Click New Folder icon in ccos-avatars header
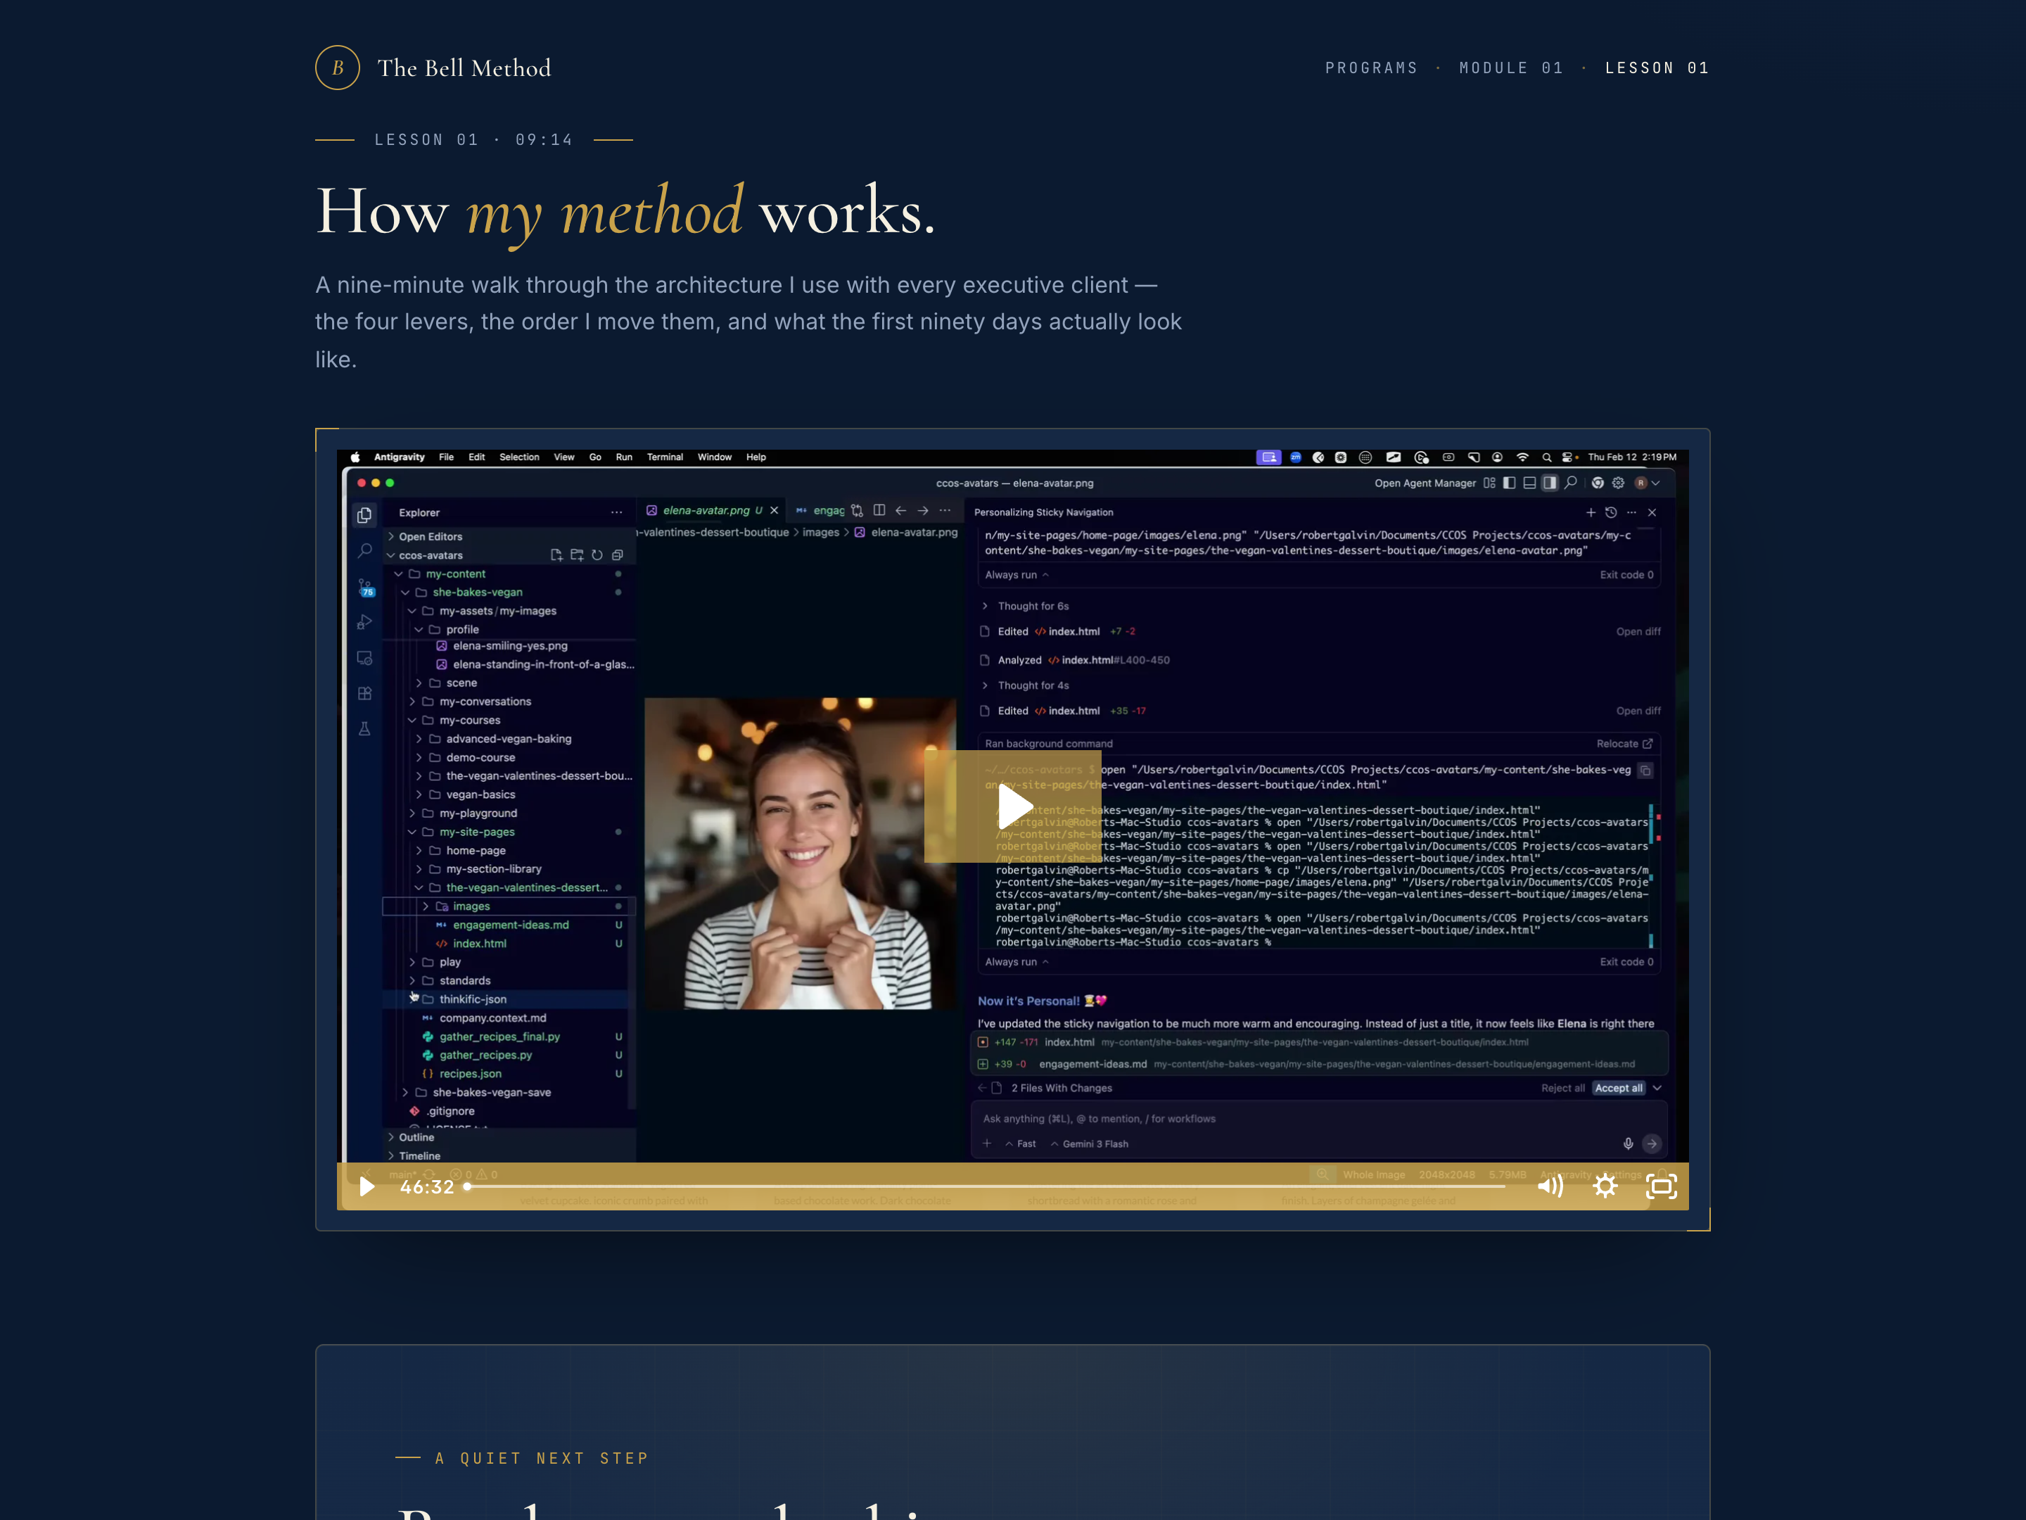Image resolution: width=2026 pixels, height=1520 pixels. coord(576,555)
